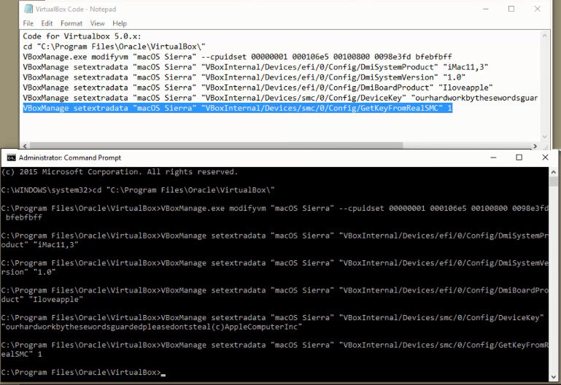Screen dimensions: 561x385
Task: Click the DmiSystemVersion "1.0" line in Notepad
Action: click(x=244, y=77)
